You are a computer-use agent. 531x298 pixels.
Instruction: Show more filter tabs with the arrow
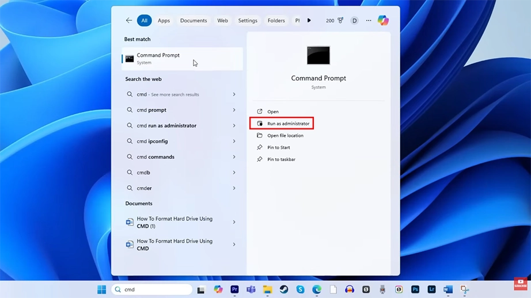[x=309, y=20]
